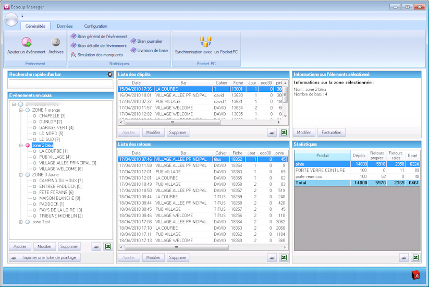Open Bilan général de l'évènement report
Viewport: 429px width, 287px height.
point(99,37)
